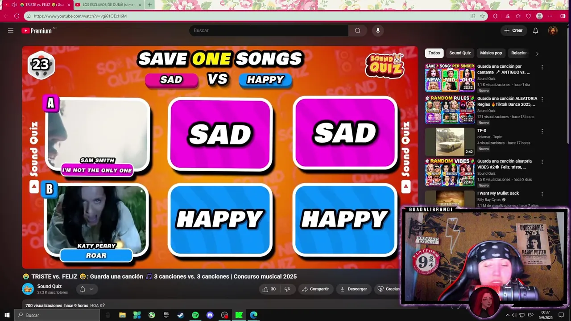Viewport: 571px width, 321px height.
Task: Open more options for 'Guarda una canción por cantante' video
Action: tap(542, 67)
